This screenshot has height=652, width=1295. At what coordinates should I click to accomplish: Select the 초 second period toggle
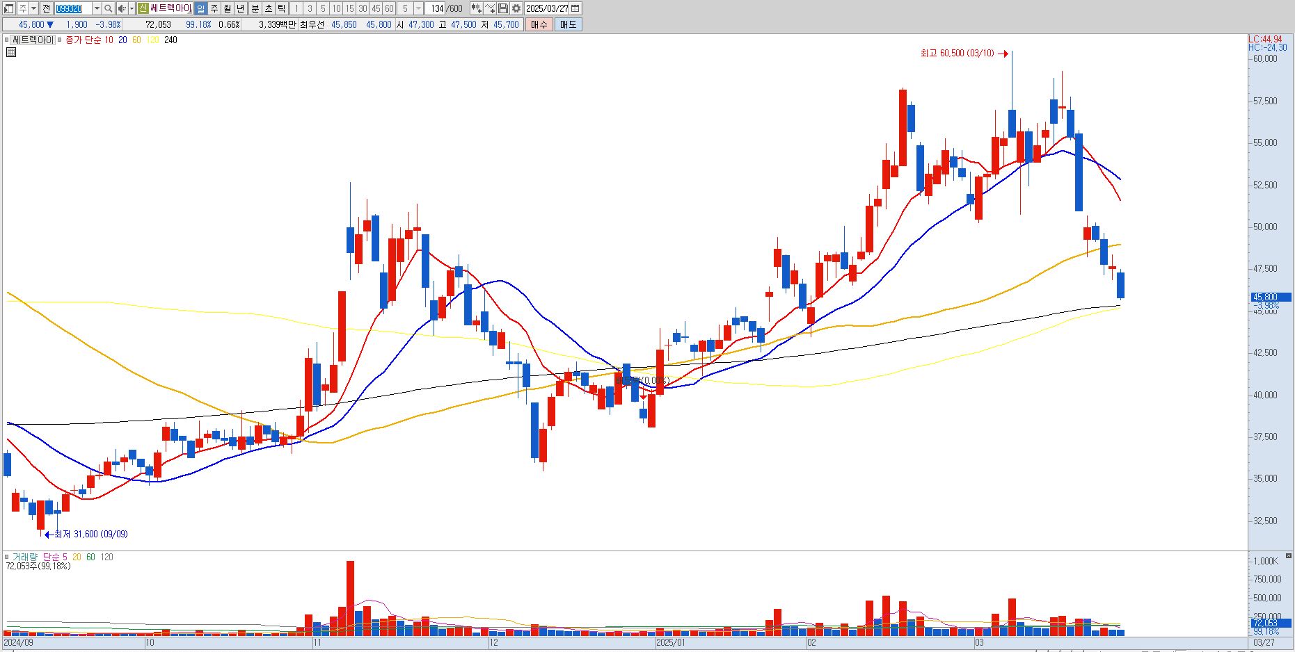point(269,8)
